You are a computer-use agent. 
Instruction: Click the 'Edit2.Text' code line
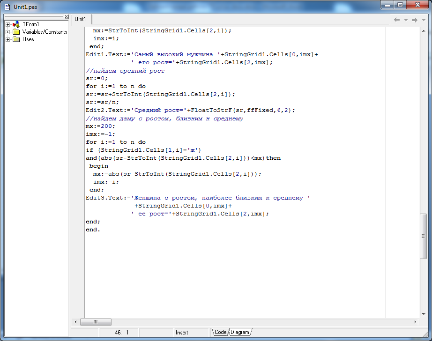[190, 110]
